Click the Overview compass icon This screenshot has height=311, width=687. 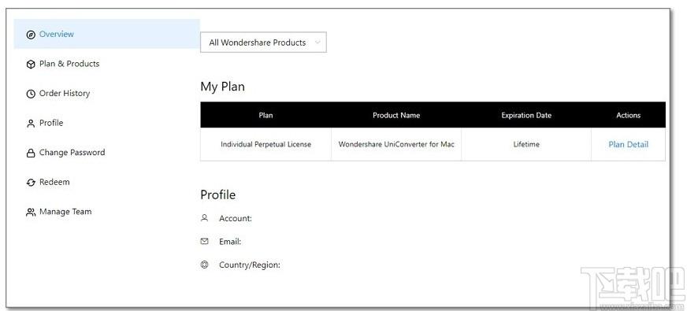(x=31, y=35)
